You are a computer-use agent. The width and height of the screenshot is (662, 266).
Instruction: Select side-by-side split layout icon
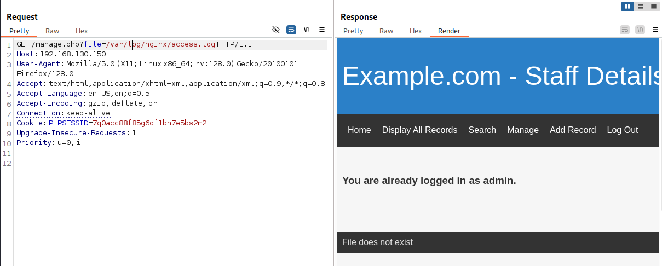click(628, 7)
